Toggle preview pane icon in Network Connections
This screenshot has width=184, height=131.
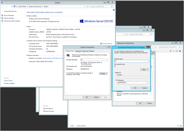pos(177,51)
